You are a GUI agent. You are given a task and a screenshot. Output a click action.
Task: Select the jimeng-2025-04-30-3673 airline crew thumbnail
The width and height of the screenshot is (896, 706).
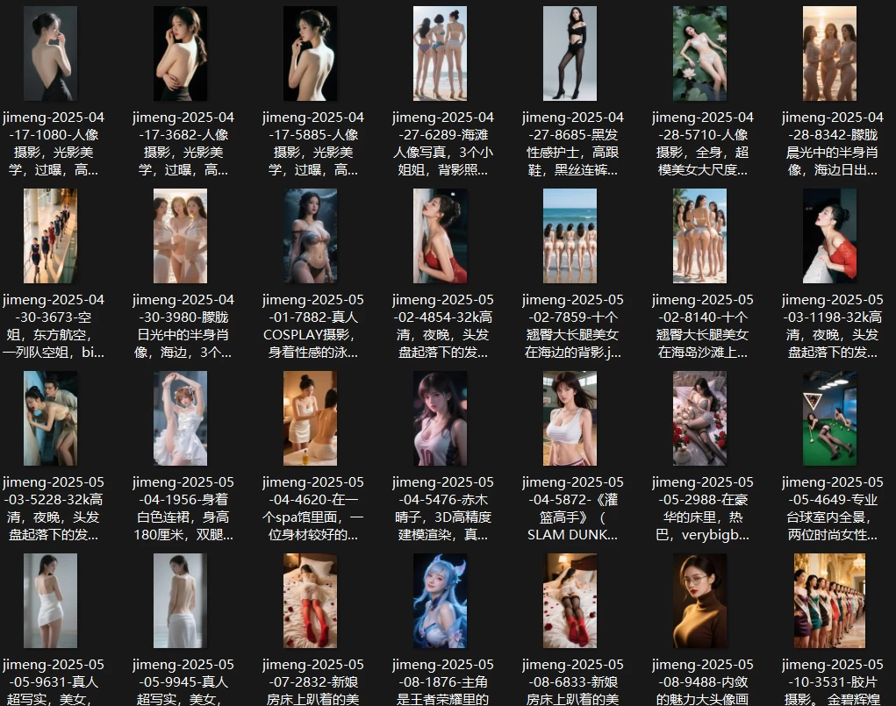tap(50, 236)
